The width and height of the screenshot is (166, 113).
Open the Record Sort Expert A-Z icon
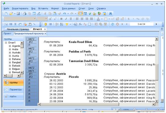[62, 24]
